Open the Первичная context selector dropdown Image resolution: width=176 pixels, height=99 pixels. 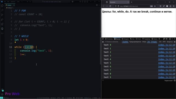[x=169, y=81]
